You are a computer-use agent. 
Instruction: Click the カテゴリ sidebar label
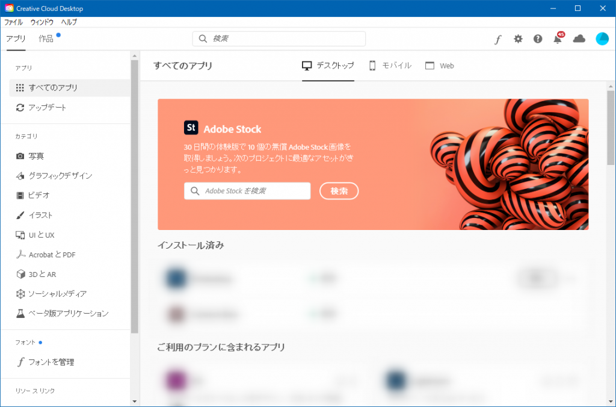click(x=26, y=136)
